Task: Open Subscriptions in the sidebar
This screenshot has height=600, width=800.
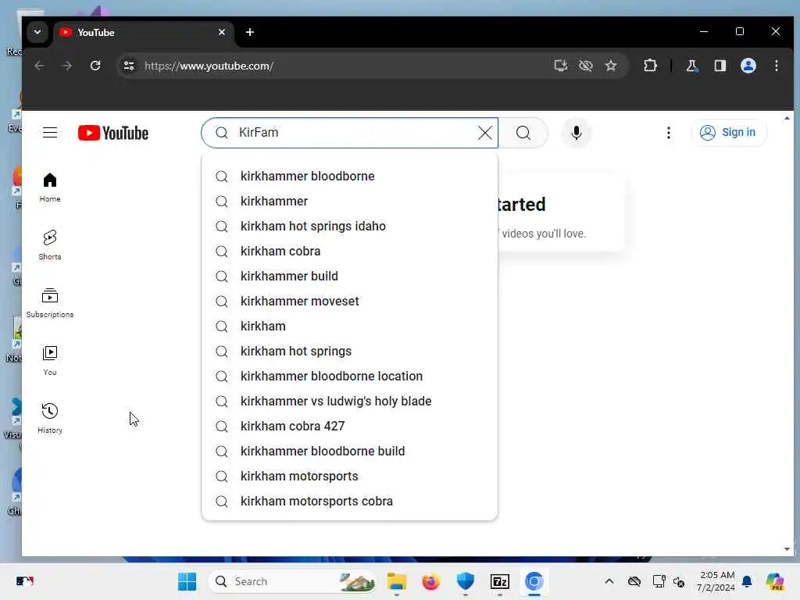Action: (x=50, y=303)
